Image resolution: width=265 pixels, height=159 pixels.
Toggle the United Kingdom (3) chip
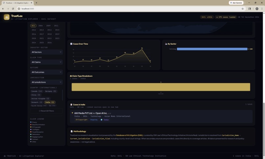(40, 99)
